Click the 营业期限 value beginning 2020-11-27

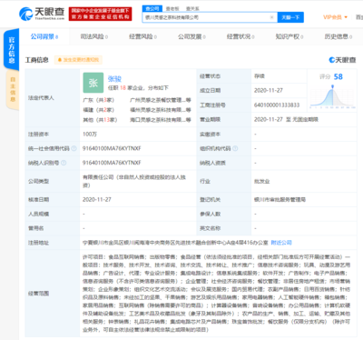tap(286, 119)
